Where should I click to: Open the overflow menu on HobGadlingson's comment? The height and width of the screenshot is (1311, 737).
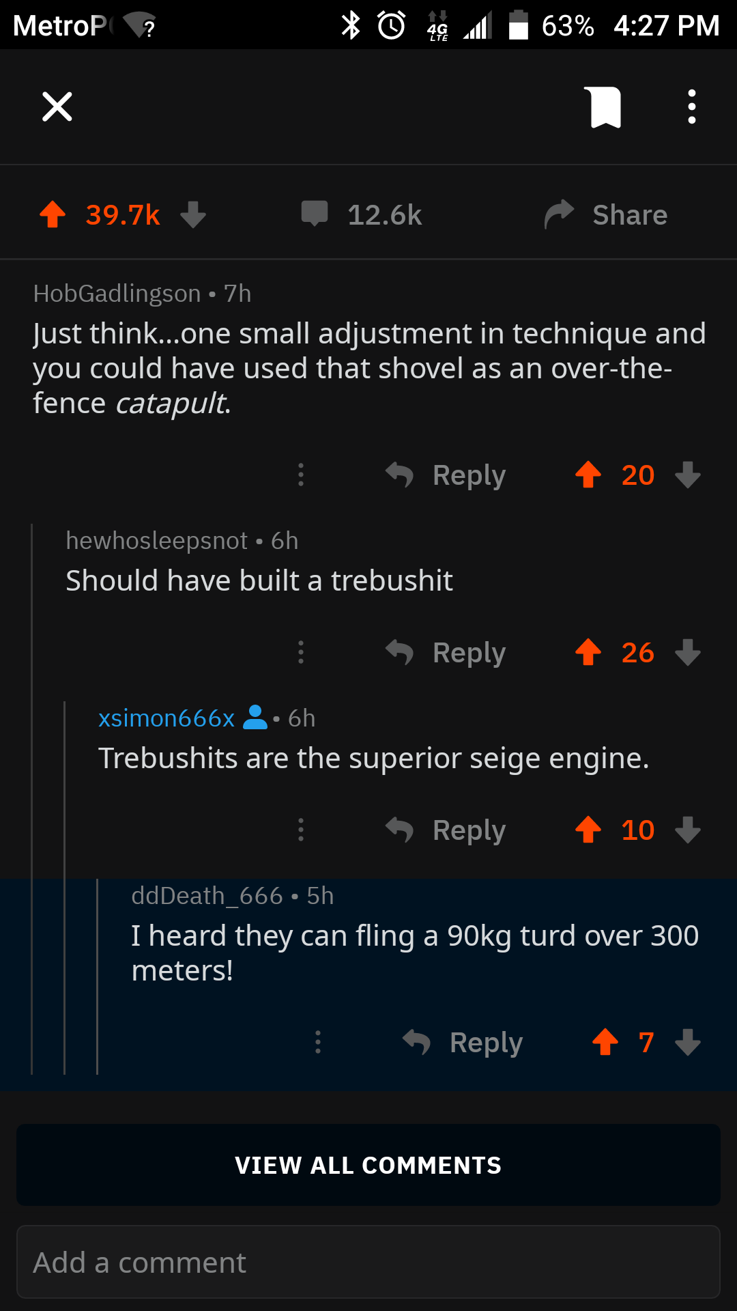pos(300,475)
